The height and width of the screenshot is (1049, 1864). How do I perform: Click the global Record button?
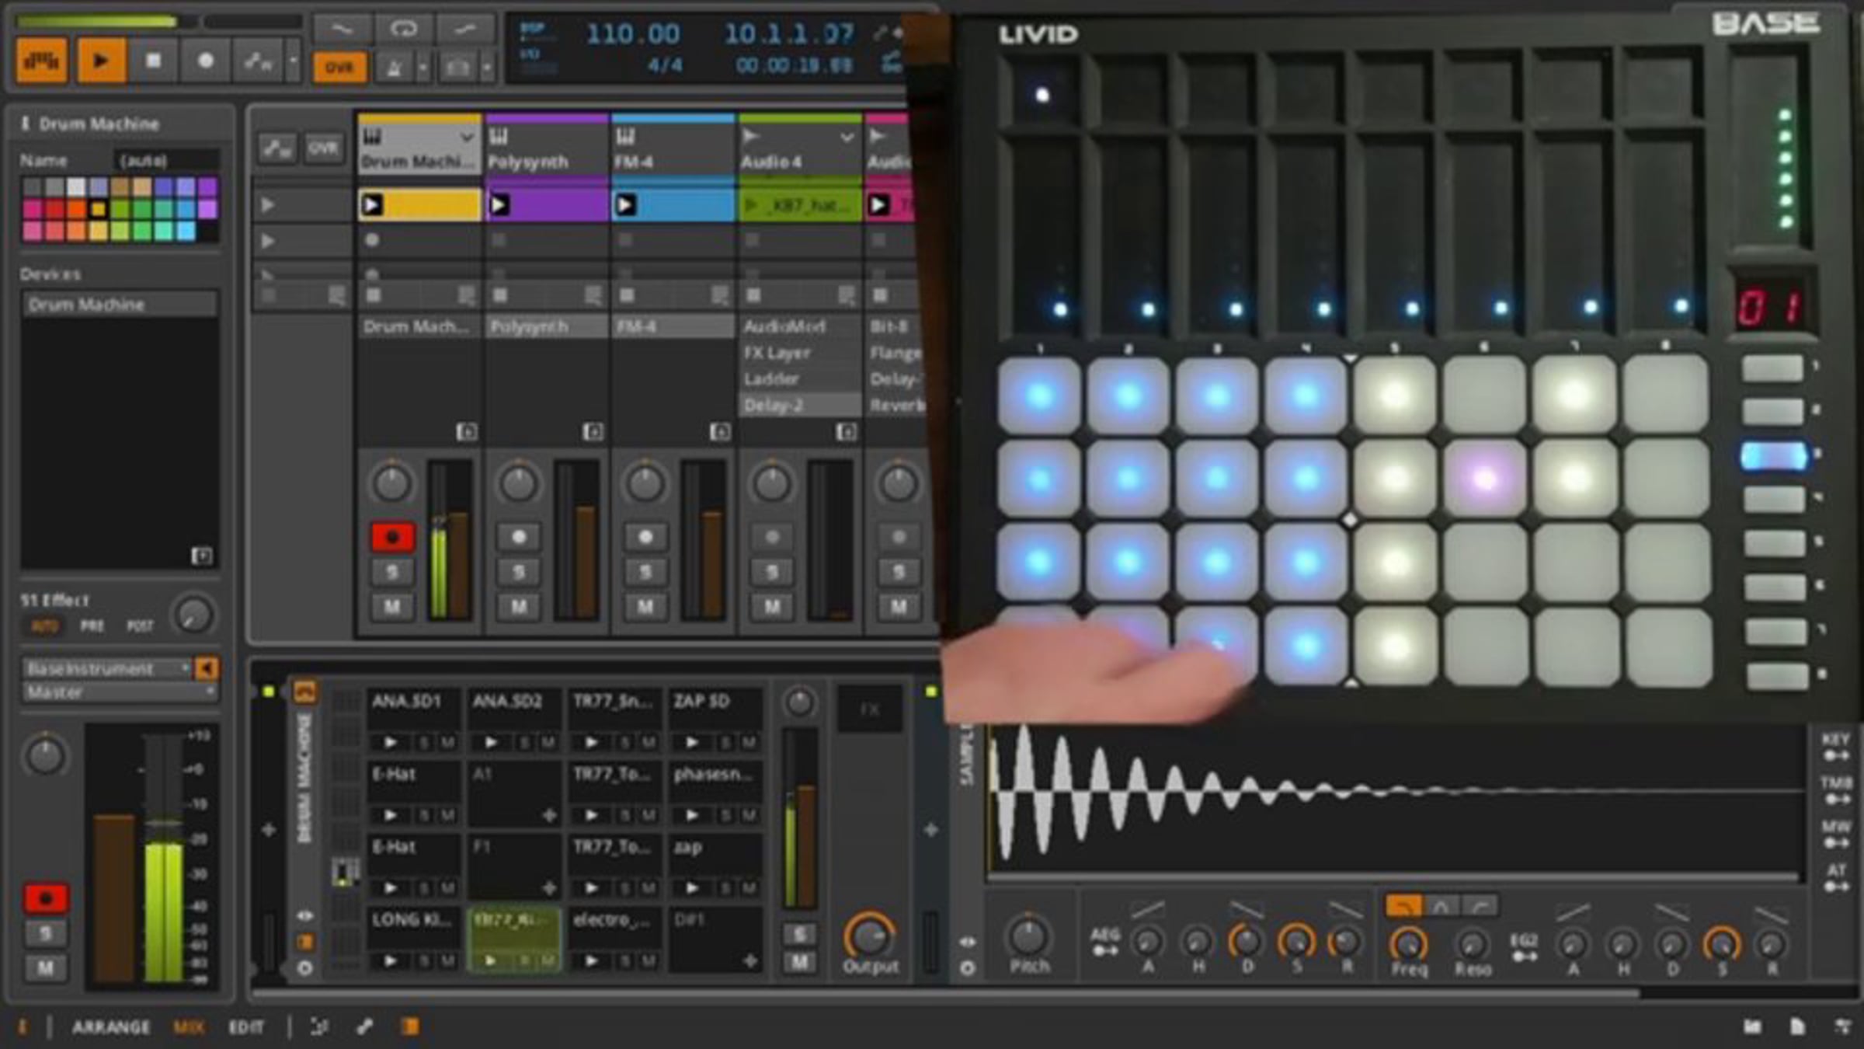click(204, 61)
